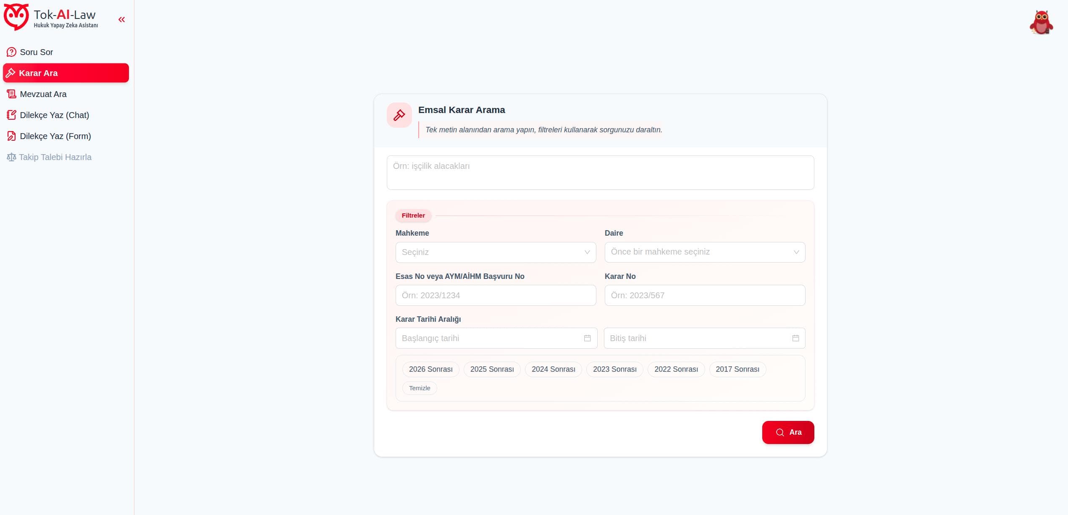The width and height of the screenshot is (1068, 515).
Task: Open Dilekçe Yaz (Chat) menu item
Action: pyautogui.click(x=54, y=115)
